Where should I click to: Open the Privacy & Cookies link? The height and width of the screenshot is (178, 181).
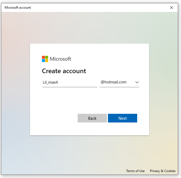[163, 171]
